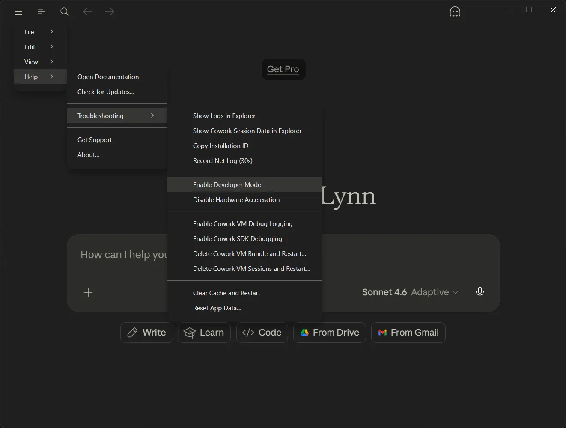Click Reset App Data...

(x=244, y=308)
